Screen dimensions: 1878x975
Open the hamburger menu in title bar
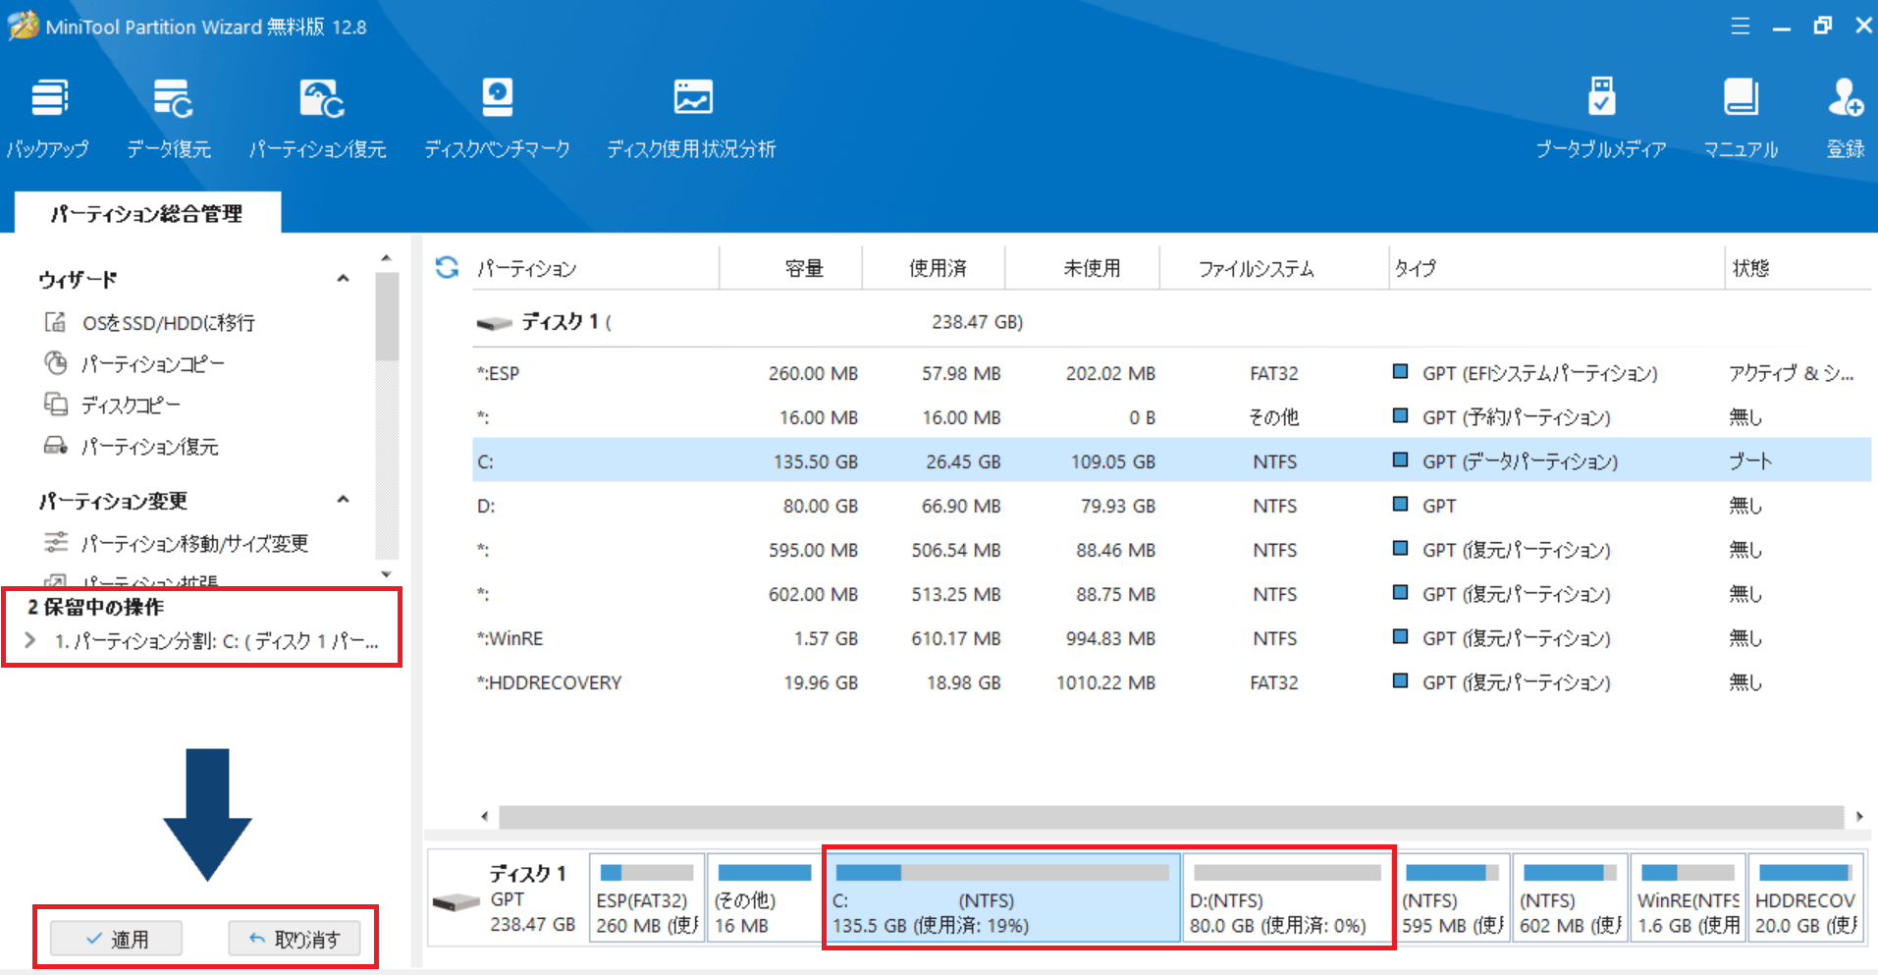pyautogui.click(x=1740, y=27)
